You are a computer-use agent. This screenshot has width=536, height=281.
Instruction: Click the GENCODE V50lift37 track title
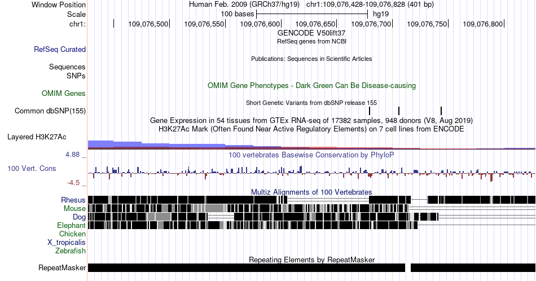311,33
